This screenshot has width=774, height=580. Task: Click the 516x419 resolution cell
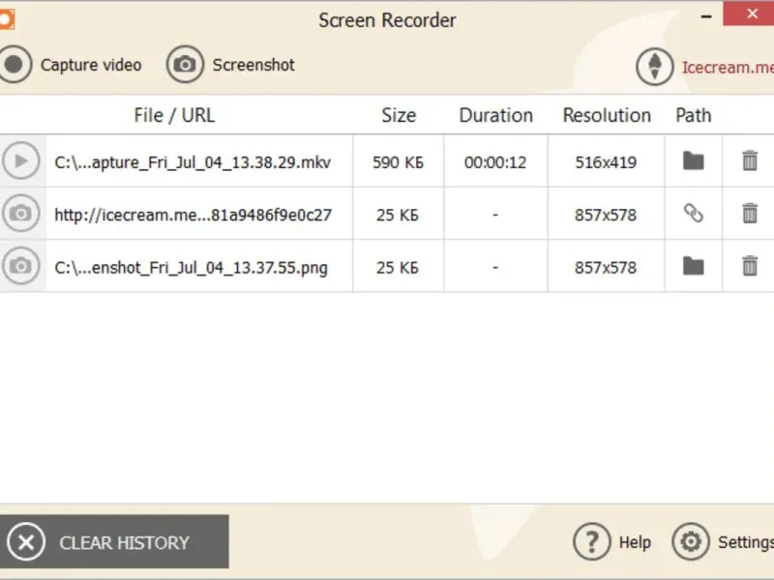(x=606, y=162)
